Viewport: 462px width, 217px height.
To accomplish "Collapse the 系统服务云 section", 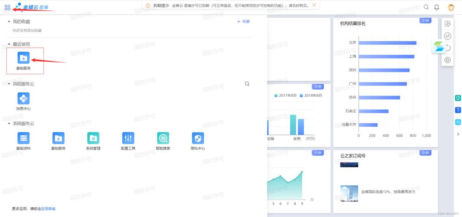I will click(x=9, y=124).
